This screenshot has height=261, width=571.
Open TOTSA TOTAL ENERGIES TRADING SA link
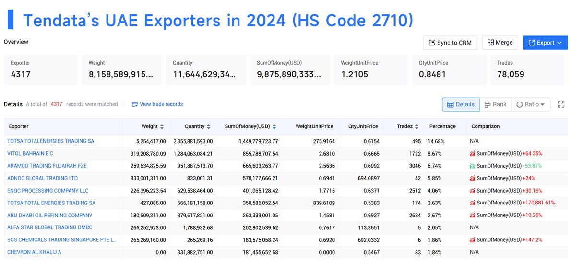pos(51,203)
